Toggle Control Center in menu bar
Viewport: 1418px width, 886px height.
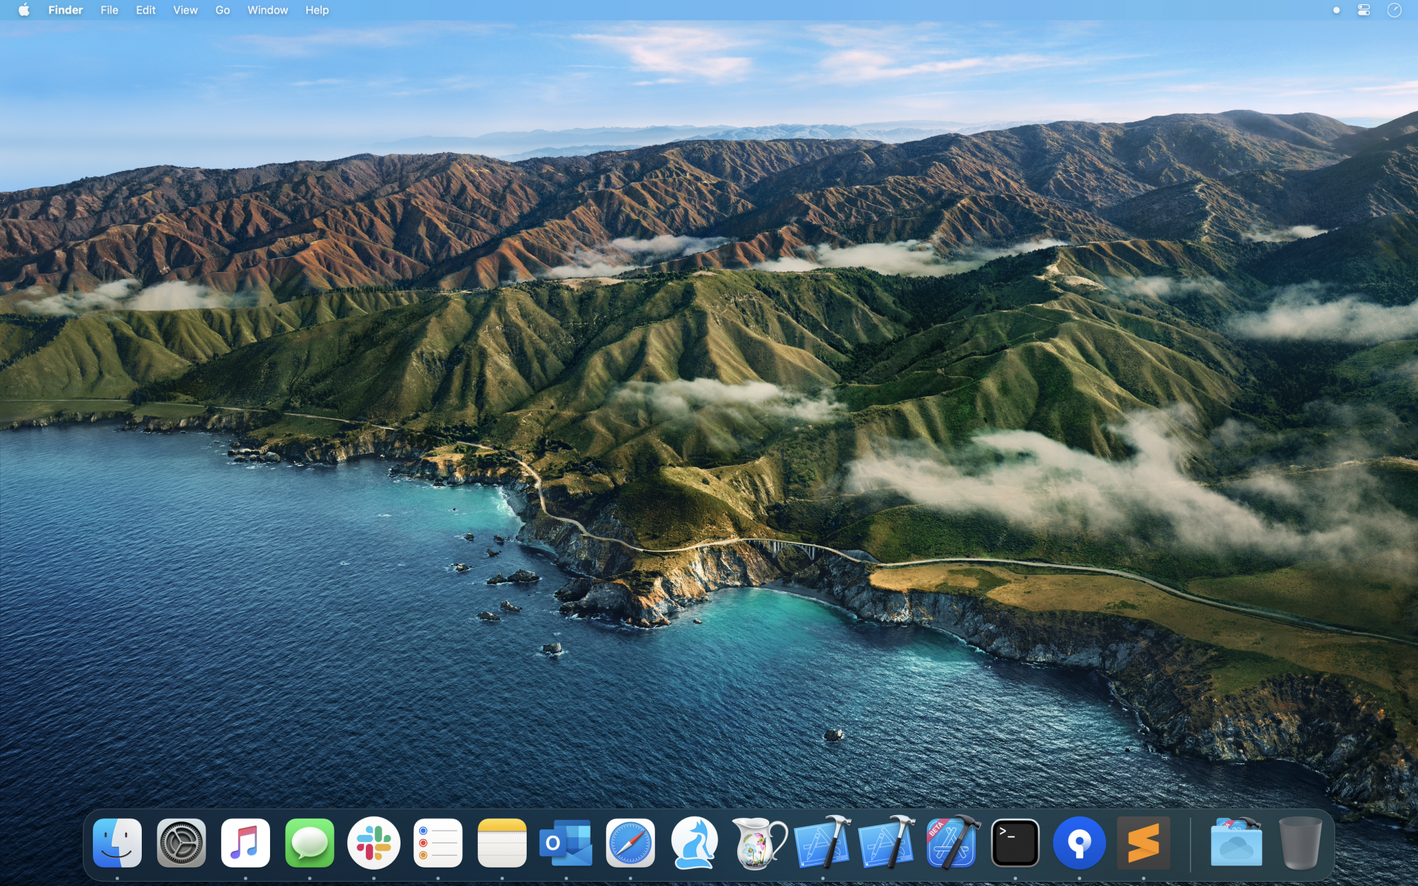1363,10
